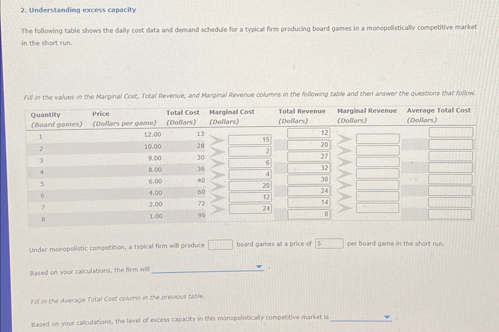Select the Total Revenue field containing 27

click(309, 156)
